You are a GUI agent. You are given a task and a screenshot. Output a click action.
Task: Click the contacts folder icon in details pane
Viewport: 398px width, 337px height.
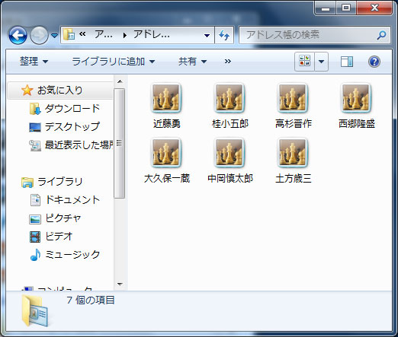pos(34,310)
